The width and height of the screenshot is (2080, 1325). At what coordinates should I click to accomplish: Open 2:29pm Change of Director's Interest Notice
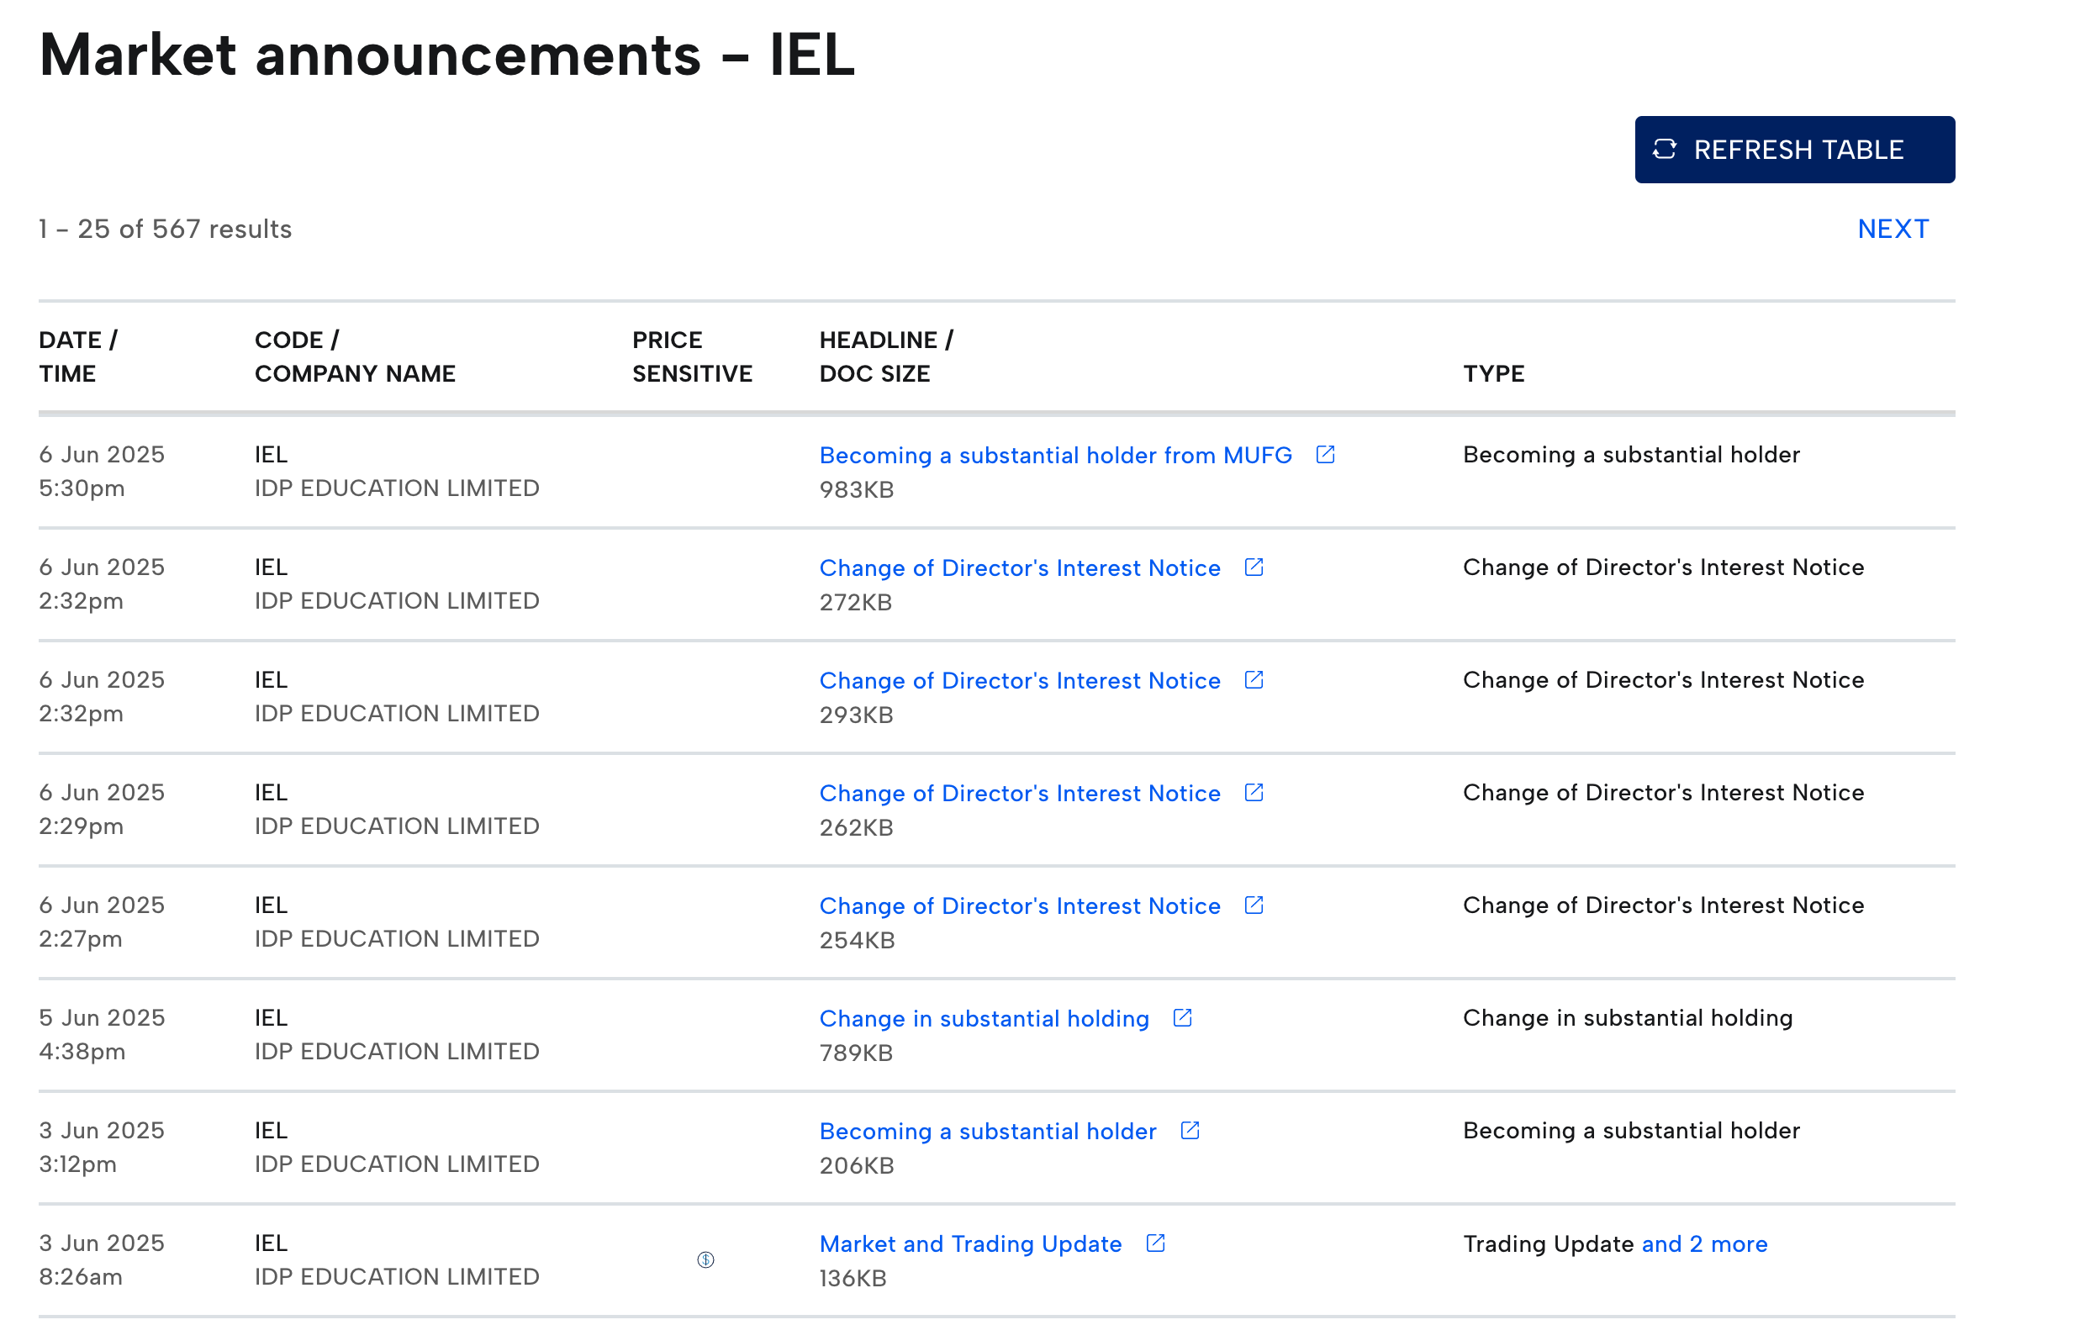(x=1019, y=793)
